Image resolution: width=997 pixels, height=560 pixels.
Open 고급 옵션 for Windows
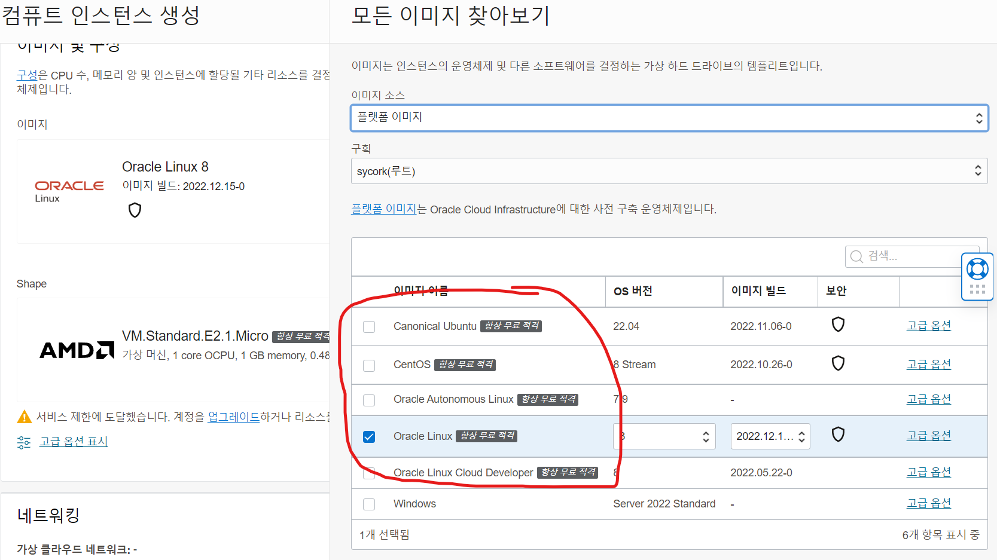(929, 503)
